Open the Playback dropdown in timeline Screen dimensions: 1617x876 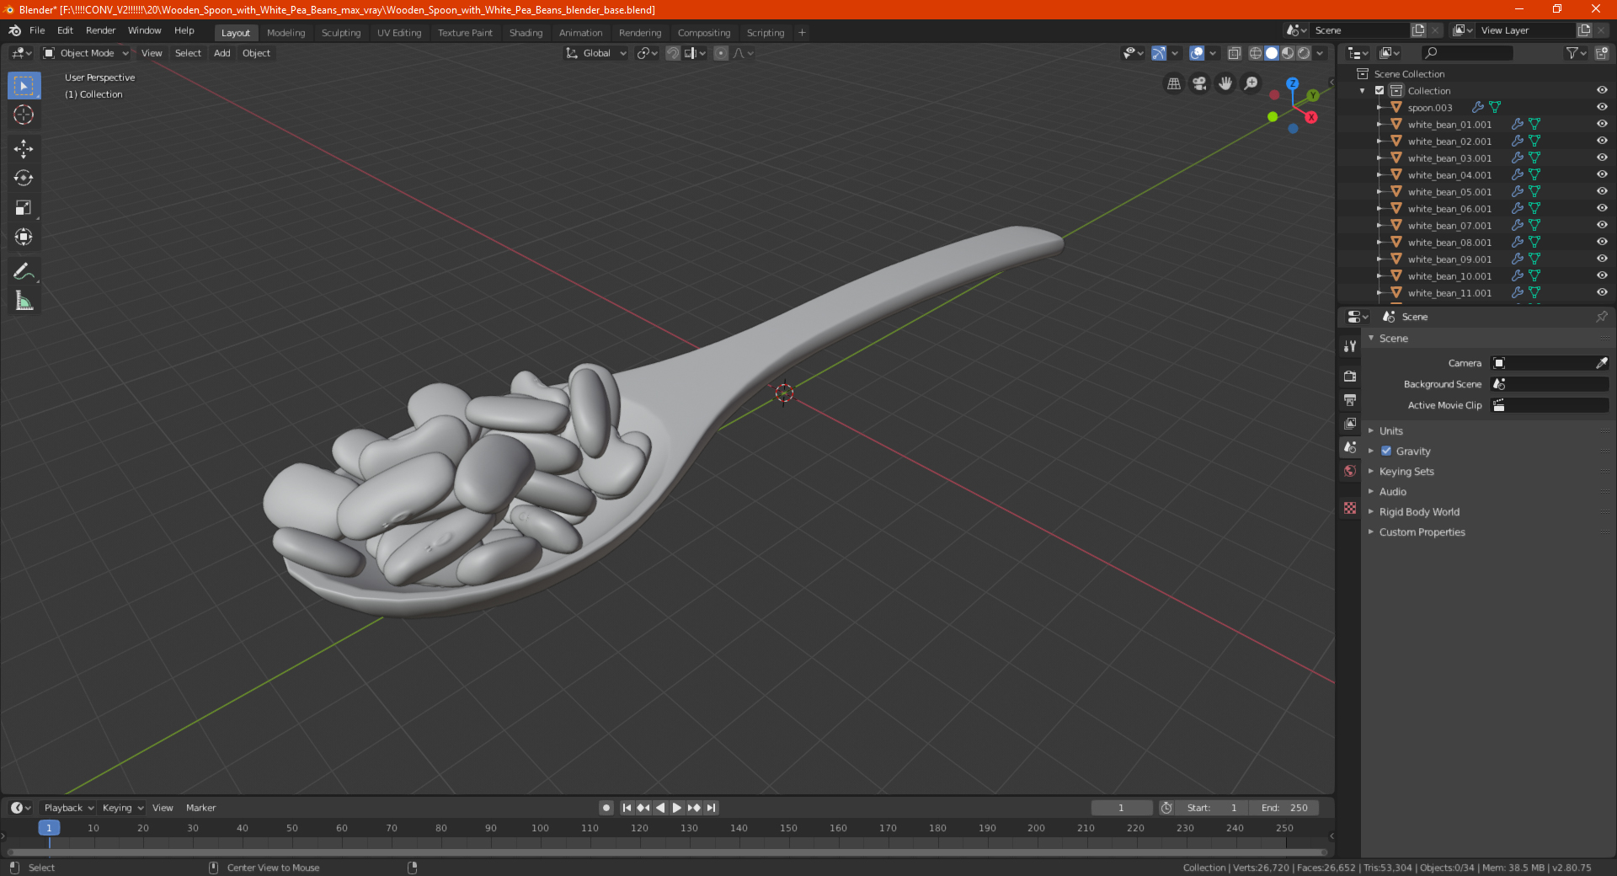pos(69,808)
